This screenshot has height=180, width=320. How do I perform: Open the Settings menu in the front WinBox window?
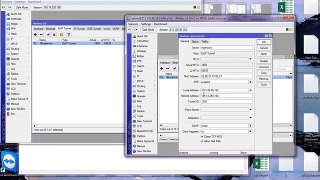pos(146,24)
